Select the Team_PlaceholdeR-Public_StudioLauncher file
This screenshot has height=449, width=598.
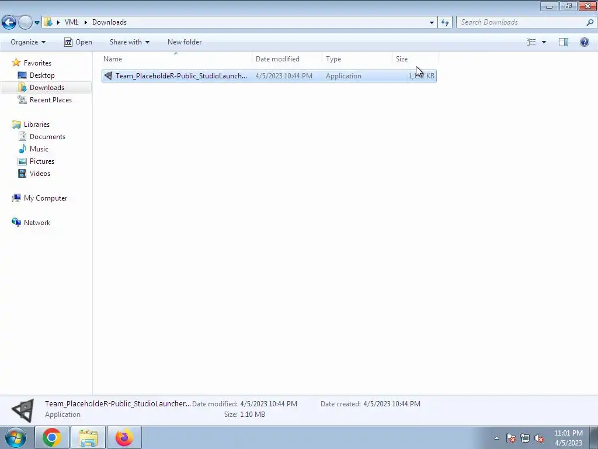(269, 76)
